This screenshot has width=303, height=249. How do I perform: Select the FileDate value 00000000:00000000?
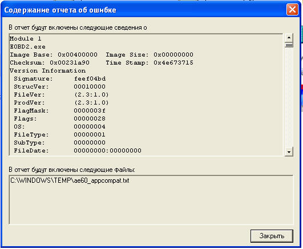(x=107, y=151)
